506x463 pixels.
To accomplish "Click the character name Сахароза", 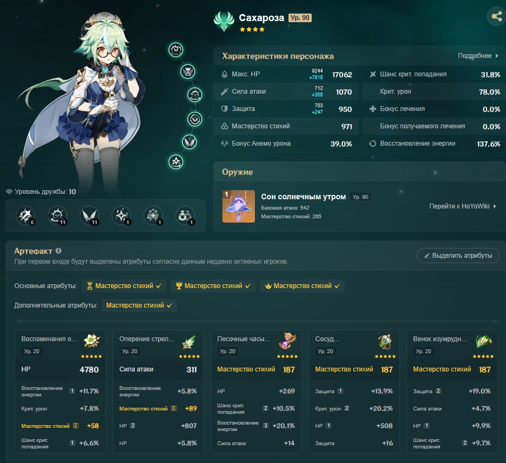I will point(261,18).
